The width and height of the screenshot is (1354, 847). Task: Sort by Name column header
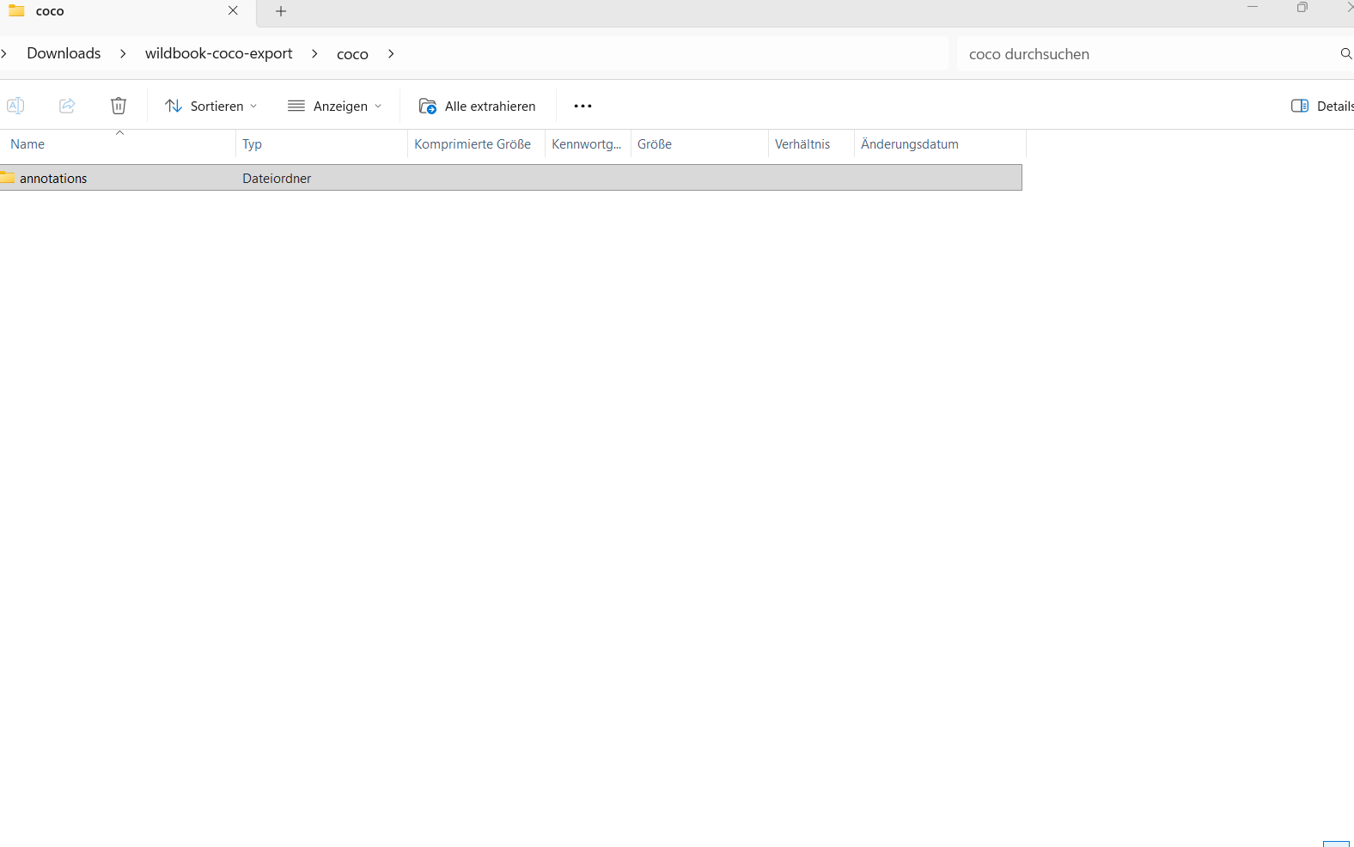pyautogui.click(x=27, y=144)
